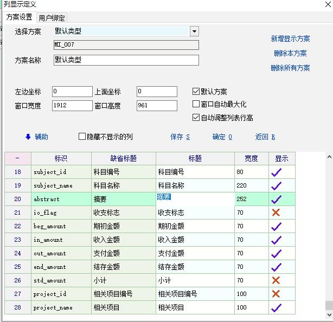Select the 方案设置 tab
The height and width of the screenshot is (322, 333).
pos(19,17)
